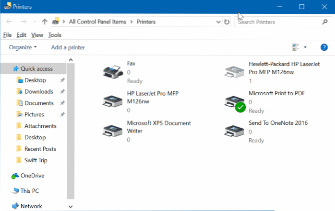Click the Add a printer button
Image resolution: width=335 pixels, height=211 pixels.
tap(68, 47)
